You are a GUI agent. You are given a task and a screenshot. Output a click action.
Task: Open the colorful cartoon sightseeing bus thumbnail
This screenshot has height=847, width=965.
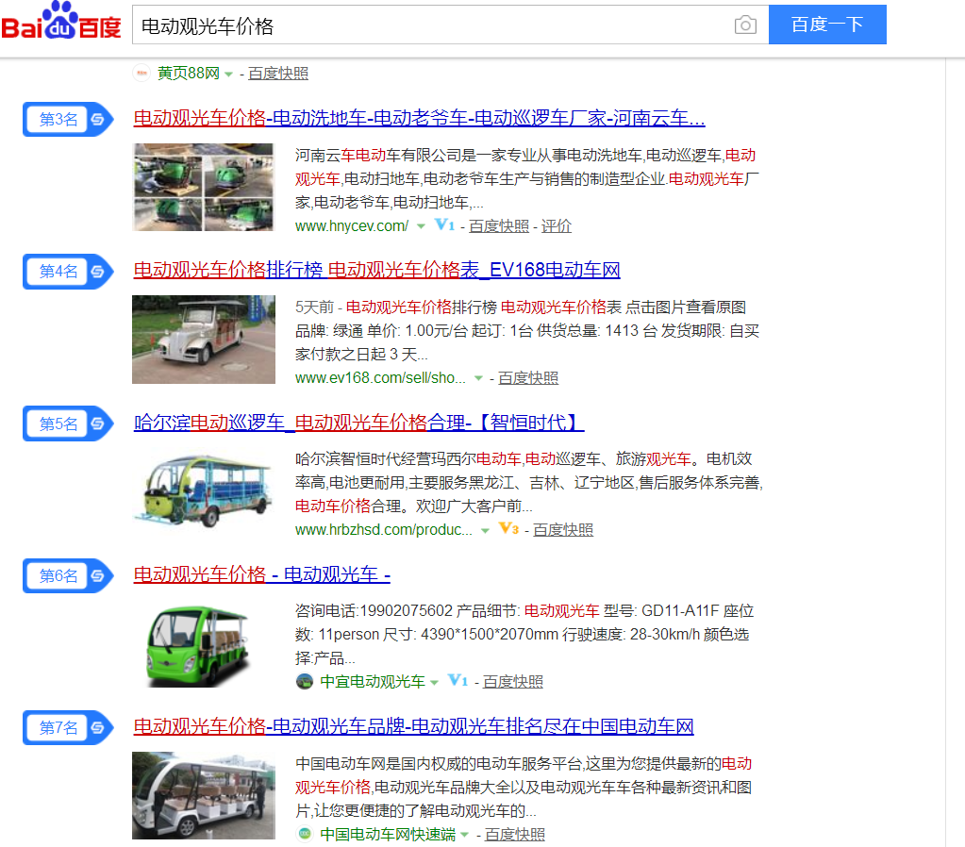click(203, 491)
